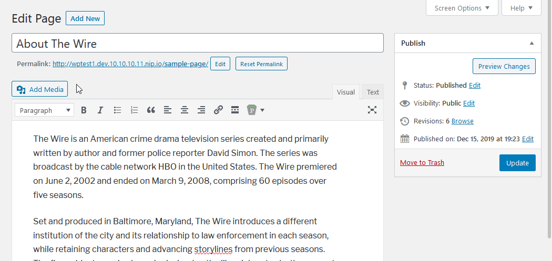This screenshot has height=261, width=552.
Task: Apply blockquote formatting
Action: [x=151, y=110]
